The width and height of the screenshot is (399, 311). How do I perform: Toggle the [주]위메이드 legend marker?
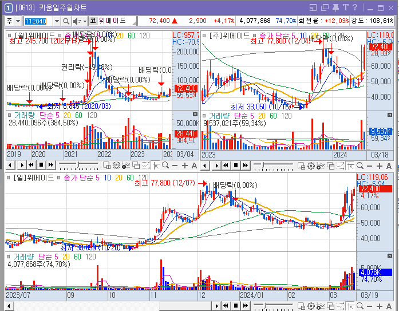pos(204,36)
